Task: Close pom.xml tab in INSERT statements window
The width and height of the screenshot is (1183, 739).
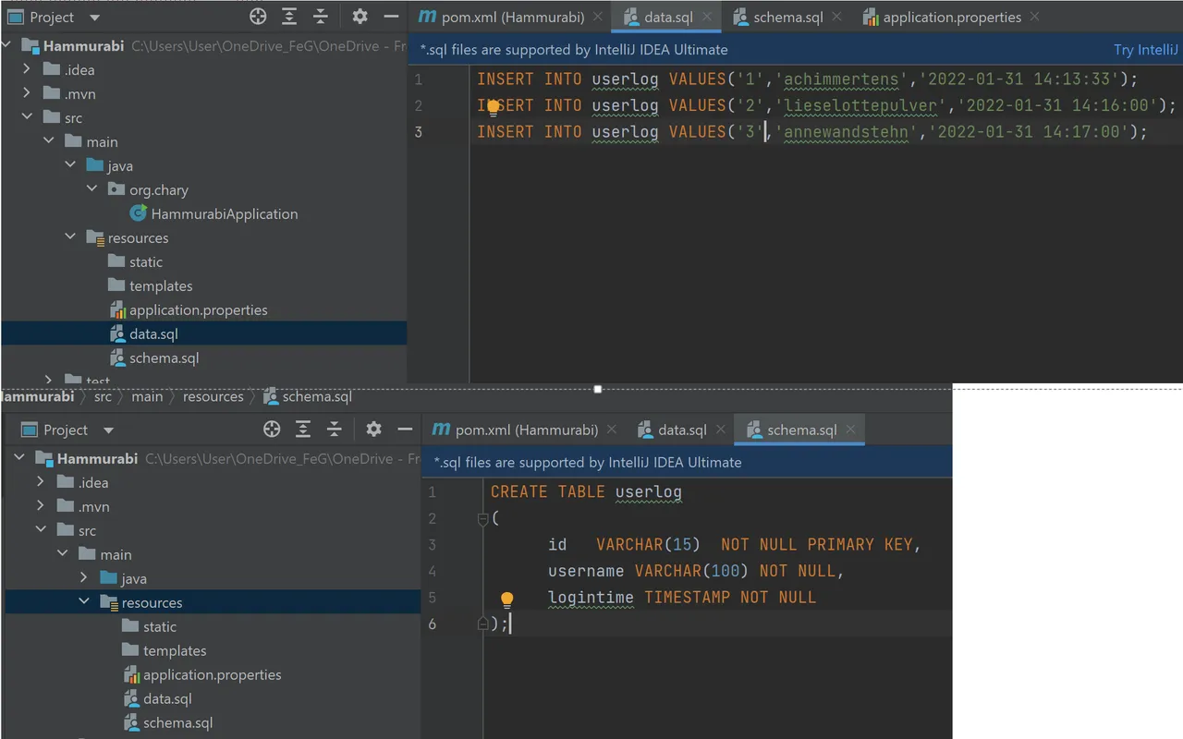Action: (598, 17)
